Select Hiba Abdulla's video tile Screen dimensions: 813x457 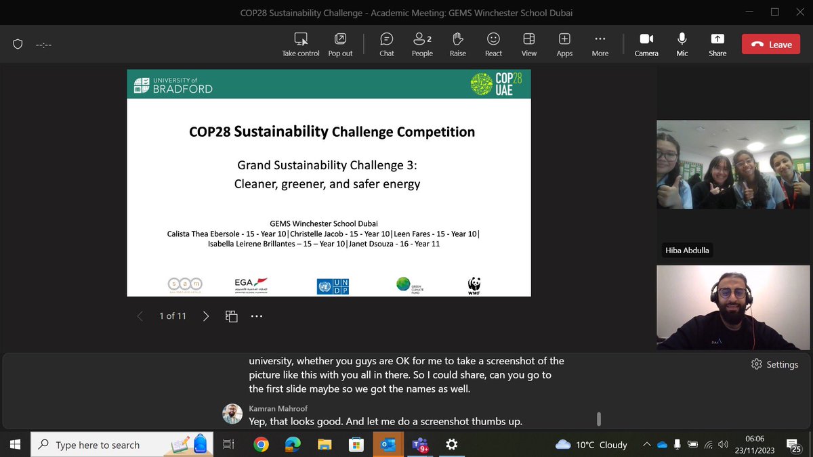tap(733, 165)
